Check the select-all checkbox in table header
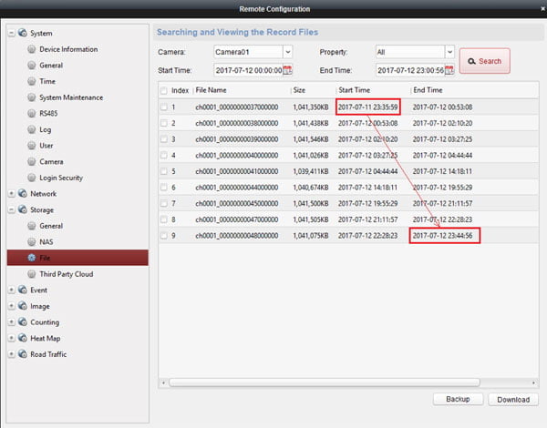The image size is (547, 428). [164, 91]
